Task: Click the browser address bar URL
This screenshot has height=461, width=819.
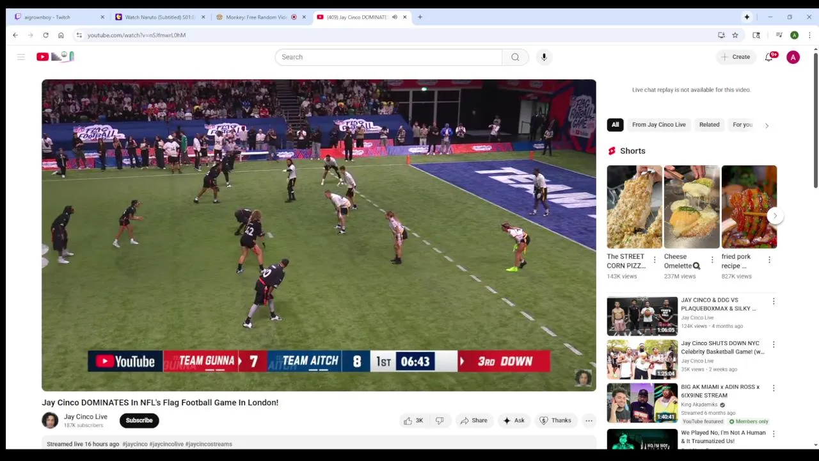Action: 136,35
